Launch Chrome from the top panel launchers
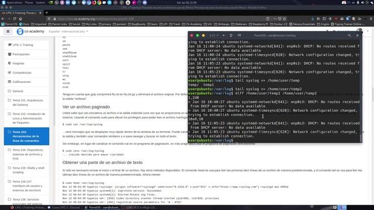 [x=99, y=2]
